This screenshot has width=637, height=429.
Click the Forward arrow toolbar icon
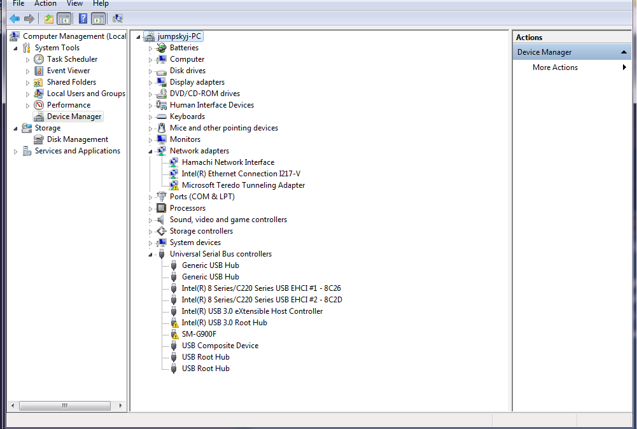click(29, 18)
